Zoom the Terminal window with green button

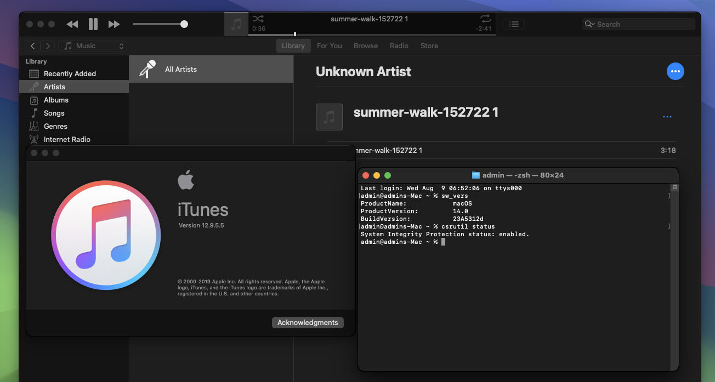(x=388, y=175)
